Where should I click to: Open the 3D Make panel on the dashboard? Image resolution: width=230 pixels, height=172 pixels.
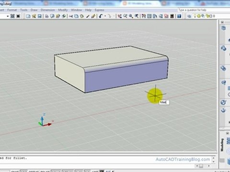(x=224, y=28)
